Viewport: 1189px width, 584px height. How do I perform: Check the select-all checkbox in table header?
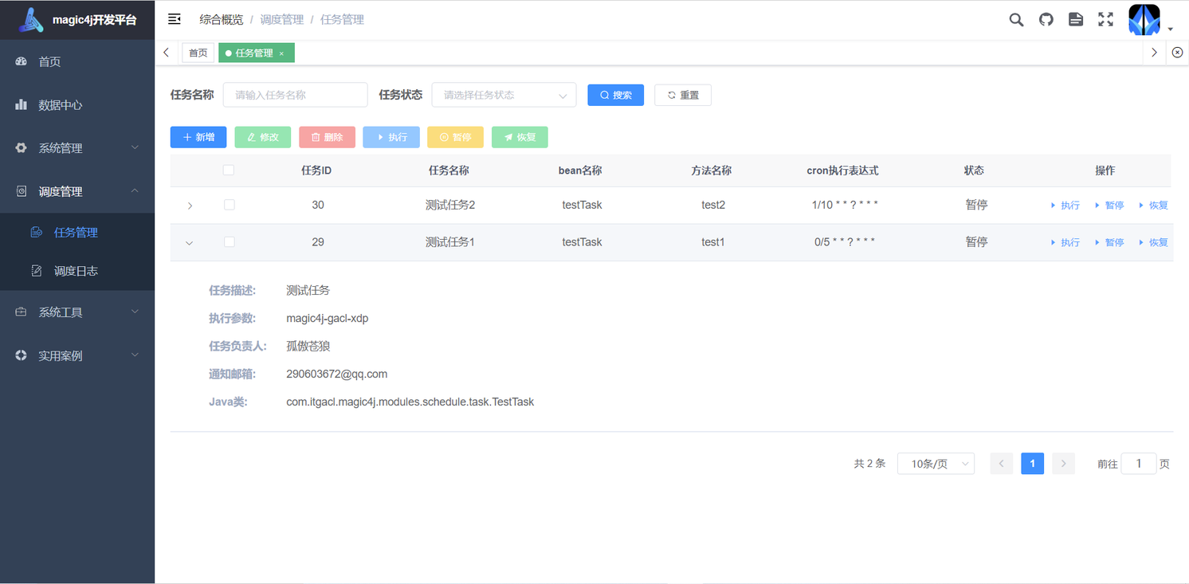(x=229, y=170)
